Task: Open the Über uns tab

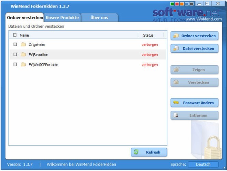Action: point(99,17)
